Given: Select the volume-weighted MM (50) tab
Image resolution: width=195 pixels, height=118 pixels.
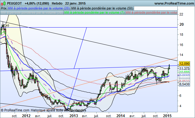Looking at the screenshot, I should (x=102, y=8).
